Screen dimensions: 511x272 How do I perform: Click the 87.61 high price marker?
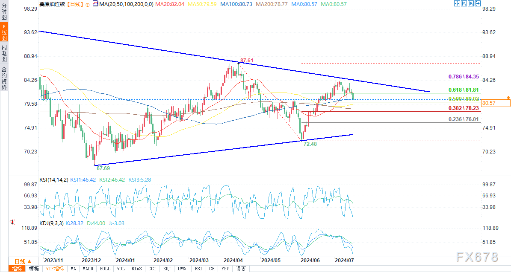point(247,61)
